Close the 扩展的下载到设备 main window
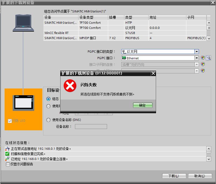Image resolution: width=216 pixels, height=184 pixels. pyautogui.click(x=213, y=3)
